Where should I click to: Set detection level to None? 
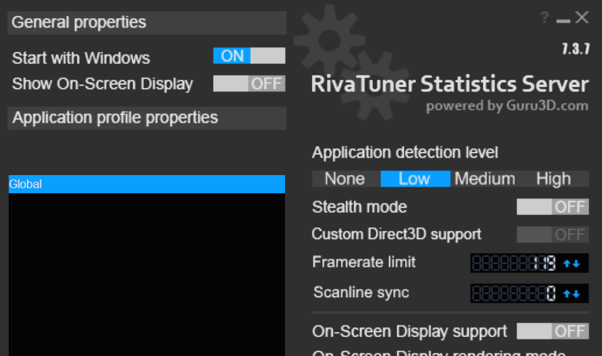(345, 179)
